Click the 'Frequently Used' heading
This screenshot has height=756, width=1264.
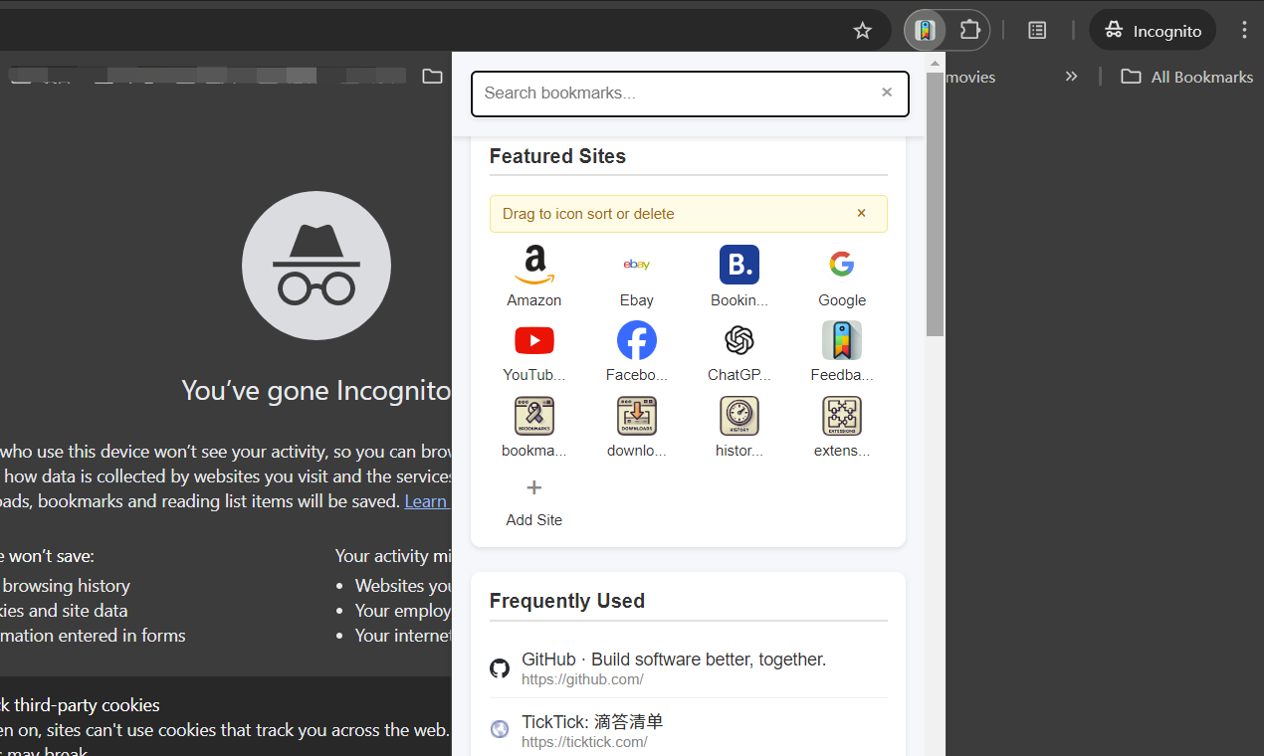(567, 601)
